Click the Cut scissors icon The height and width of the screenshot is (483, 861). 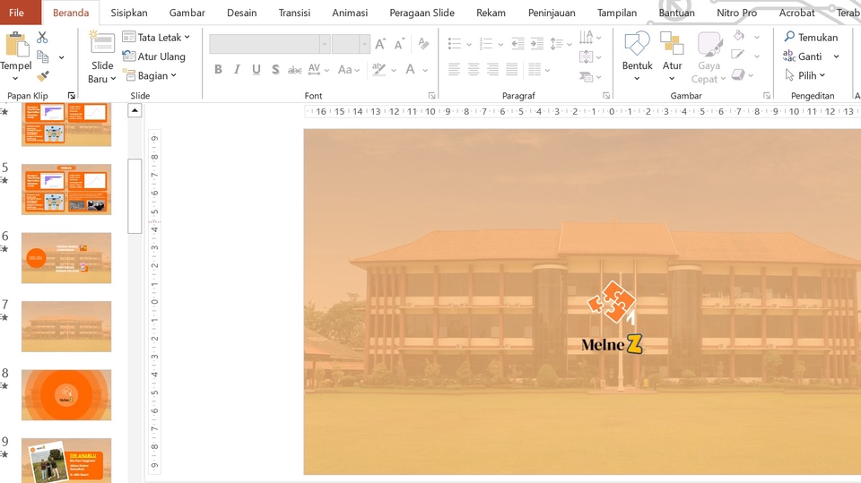tap(42, 38)
